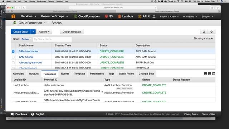This screenshot has height=129, width=229.
Task: Click the language globe icon
Action: [x=33, y=114]
